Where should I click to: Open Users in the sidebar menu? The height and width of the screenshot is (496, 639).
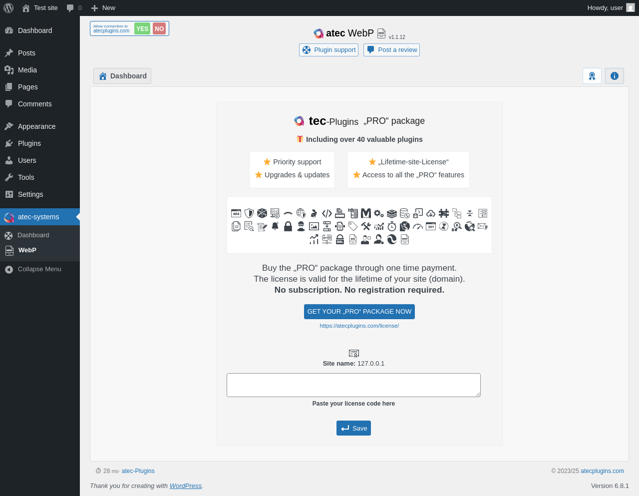coord(40,160)
